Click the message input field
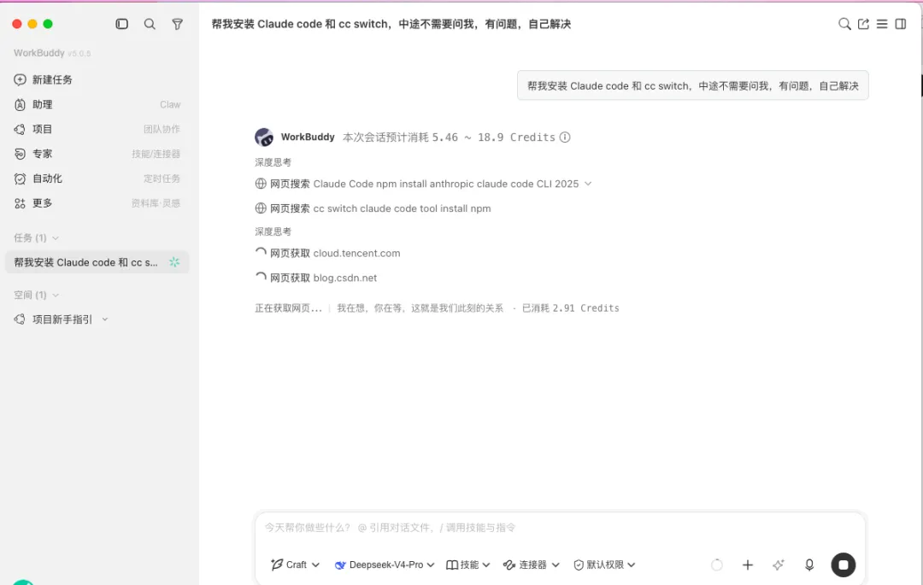The width and height of the screenshot is (923, 585). point(559,528)
